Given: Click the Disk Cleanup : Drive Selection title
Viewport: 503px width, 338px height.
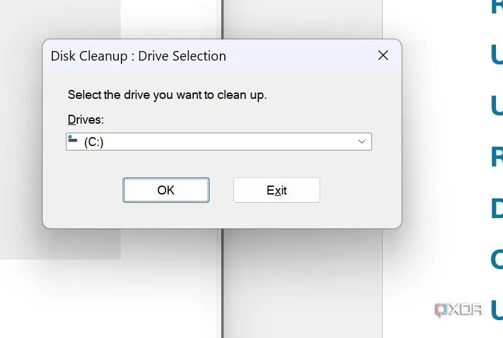Looking at the screenshot, I should pyautogui.click(x=138, y=56).
